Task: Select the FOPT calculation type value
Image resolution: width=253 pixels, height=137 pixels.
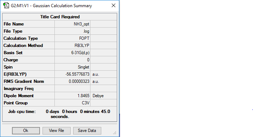Action: (84, 38)
